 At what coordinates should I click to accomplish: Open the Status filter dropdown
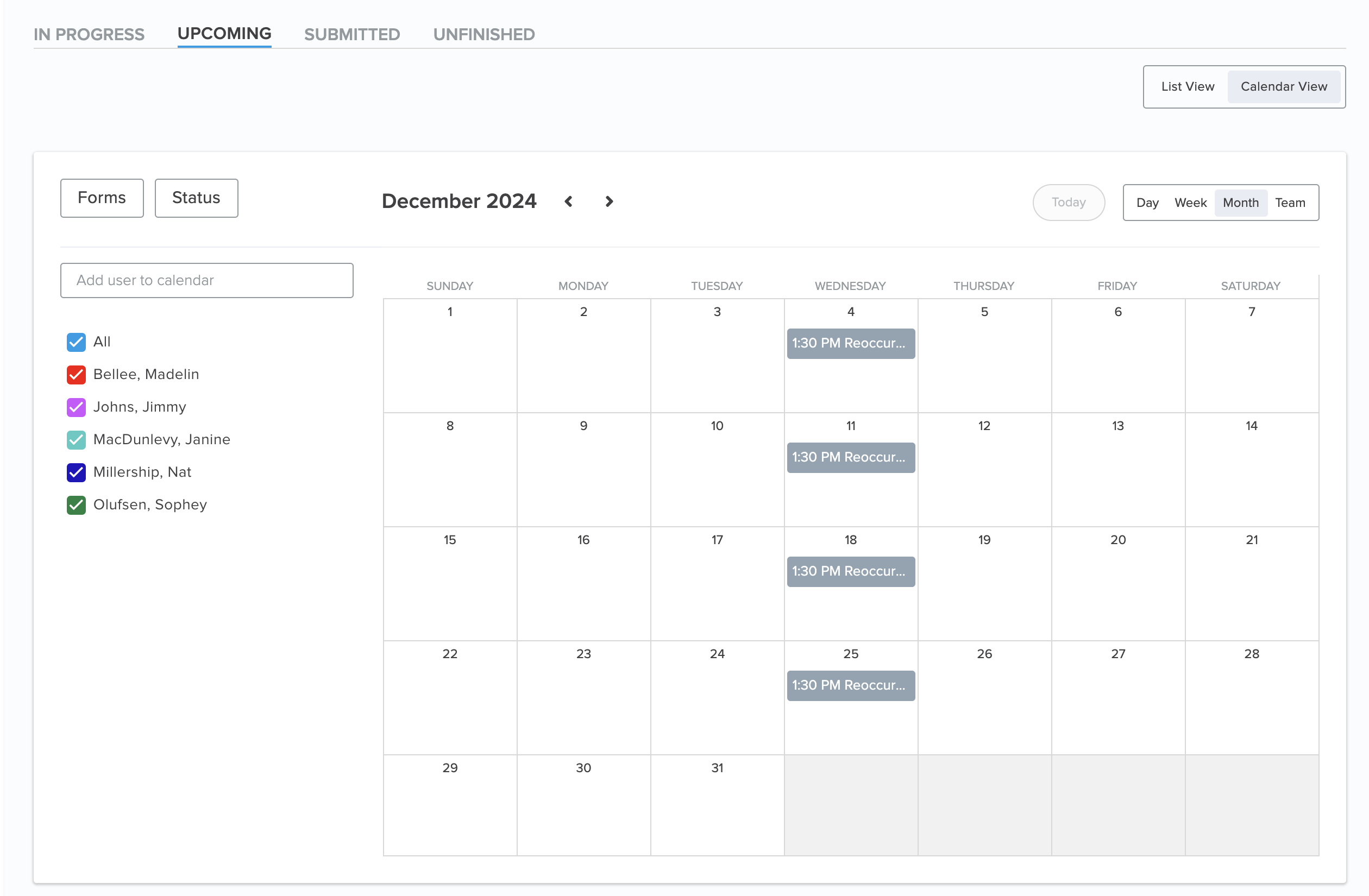[196, 198]
